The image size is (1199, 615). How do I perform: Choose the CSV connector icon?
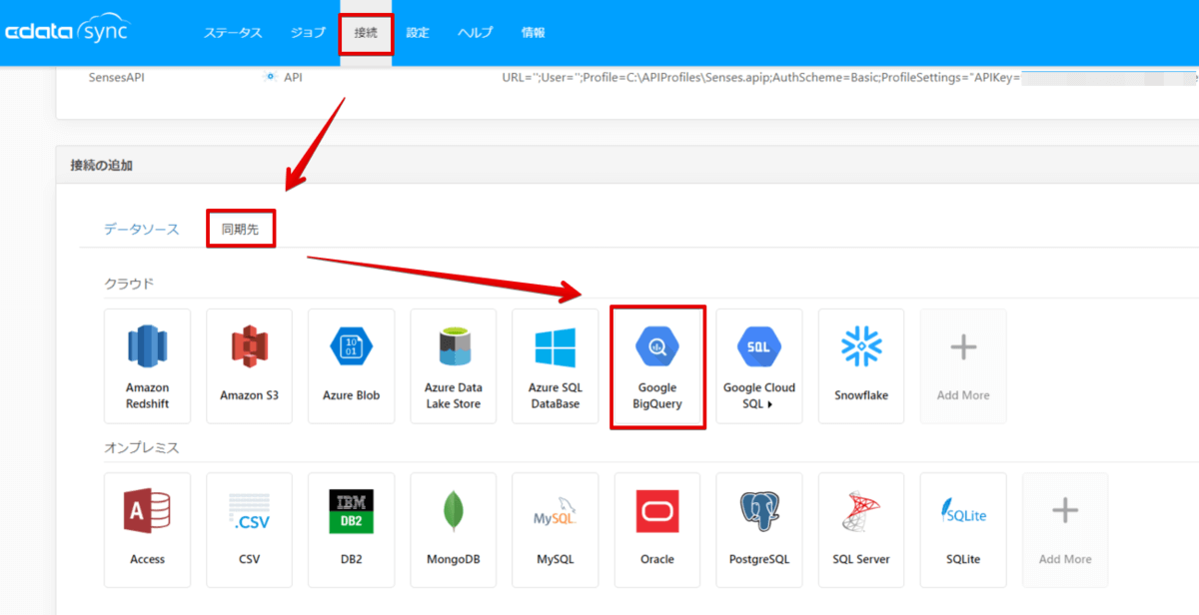click(x=250, y=529)
